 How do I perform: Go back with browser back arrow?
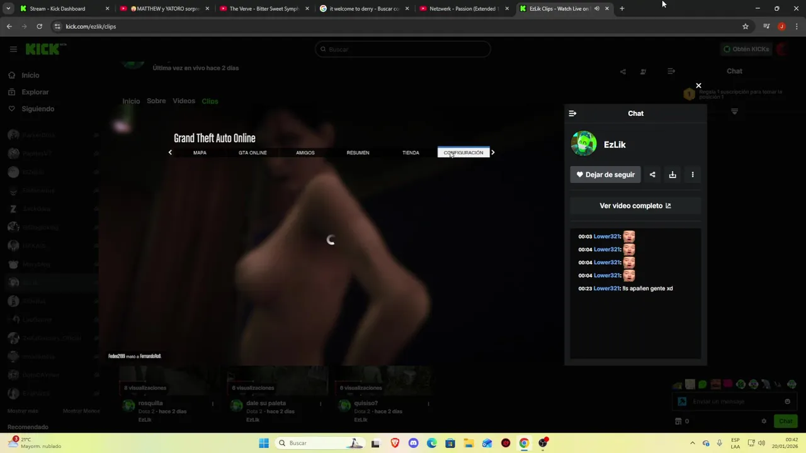(9, 26)
